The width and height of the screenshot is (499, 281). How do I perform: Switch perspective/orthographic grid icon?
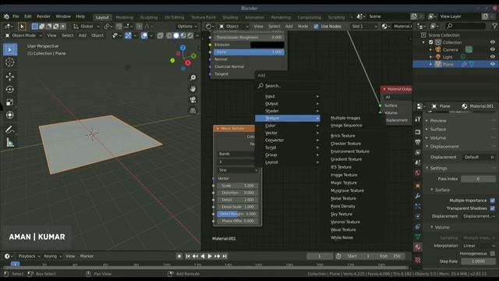(193, 111)
